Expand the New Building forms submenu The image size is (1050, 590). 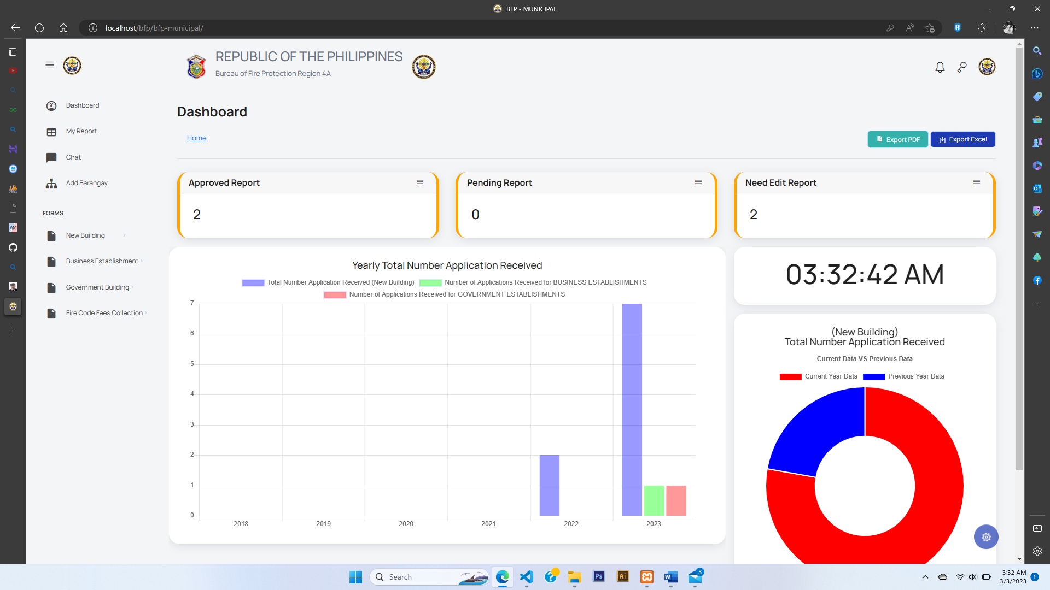[86, 235]
